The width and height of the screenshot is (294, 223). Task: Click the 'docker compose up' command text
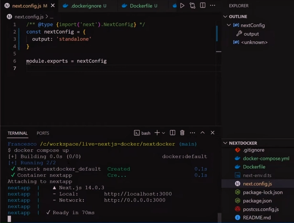coord(41,150)
